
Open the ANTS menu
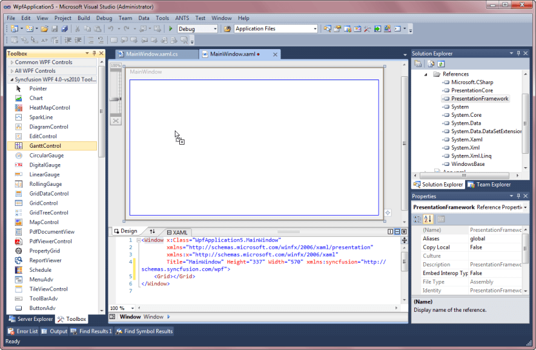tap(182, 18)
